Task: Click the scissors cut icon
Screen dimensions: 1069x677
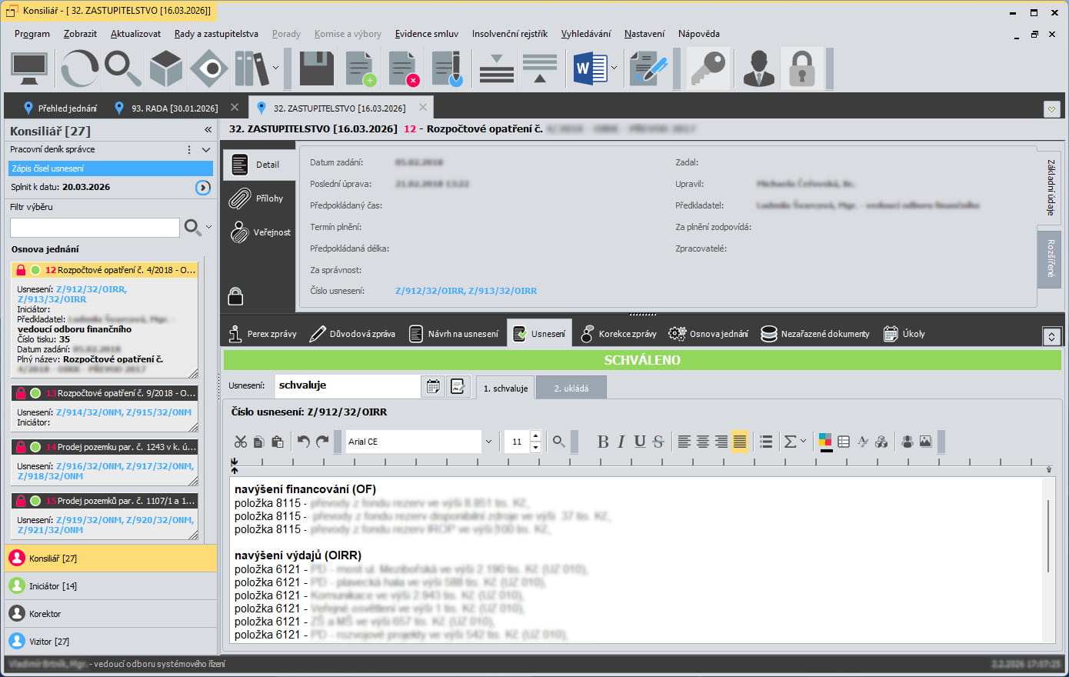Action: (x=241, y=442)
